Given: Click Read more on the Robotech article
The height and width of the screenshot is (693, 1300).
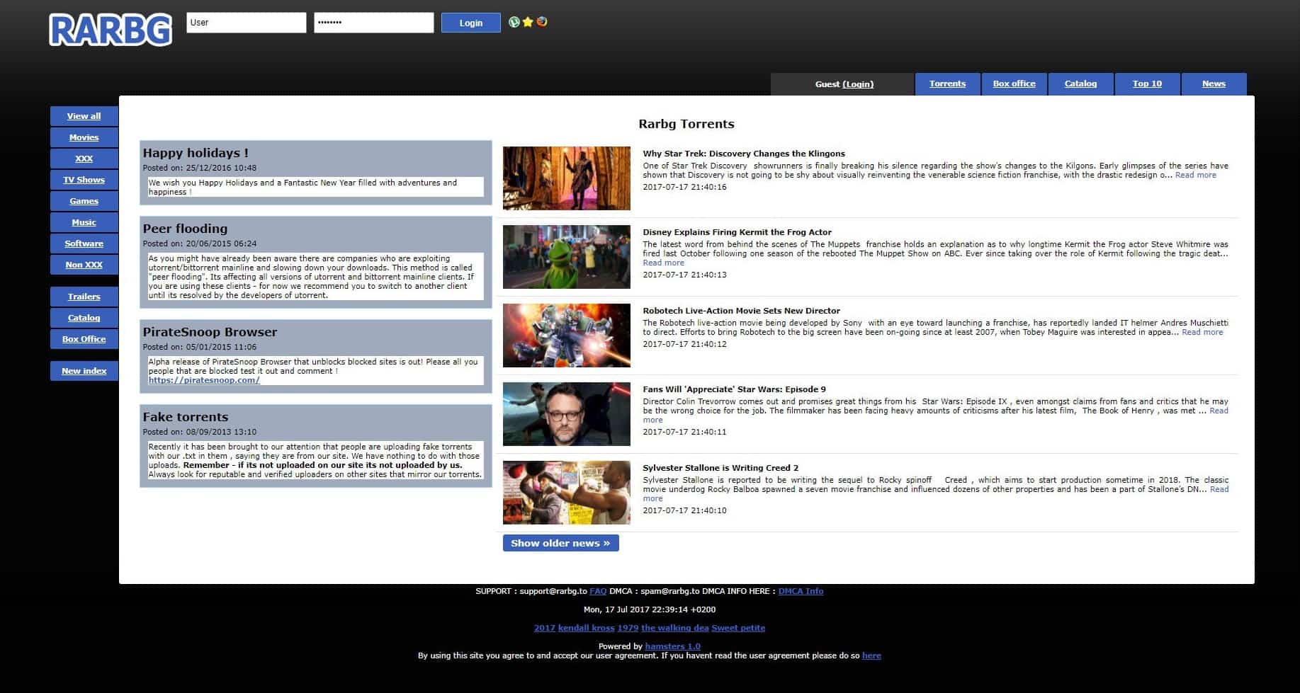Looking at the screenshot, I should (x=1202, y=332).
